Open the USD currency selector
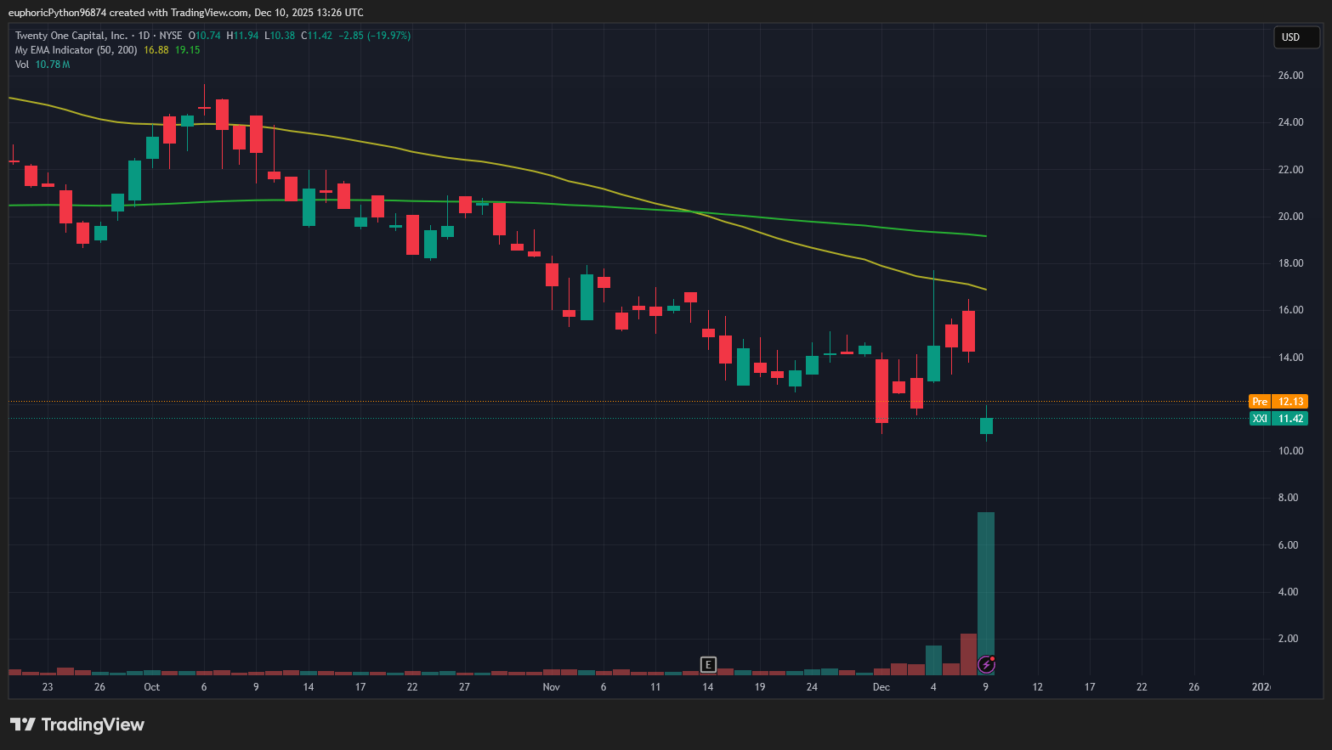Viewport: 1332px width, 750px height. click(1295, 37)
